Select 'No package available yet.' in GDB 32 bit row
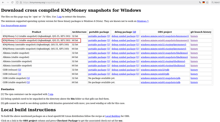 pos(102,78)
